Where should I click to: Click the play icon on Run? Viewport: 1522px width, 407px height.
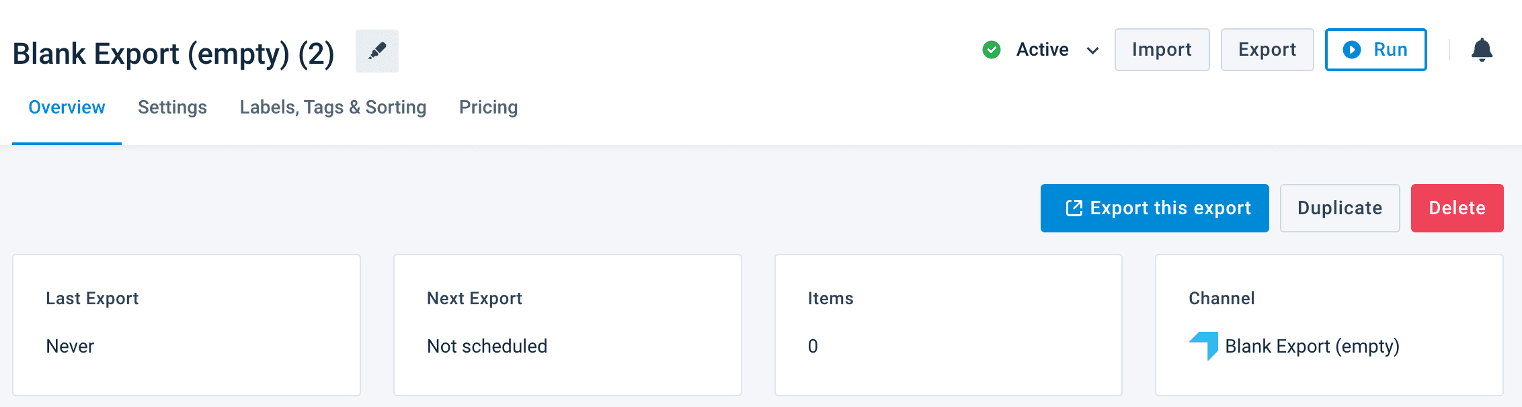coord(1352,50)
